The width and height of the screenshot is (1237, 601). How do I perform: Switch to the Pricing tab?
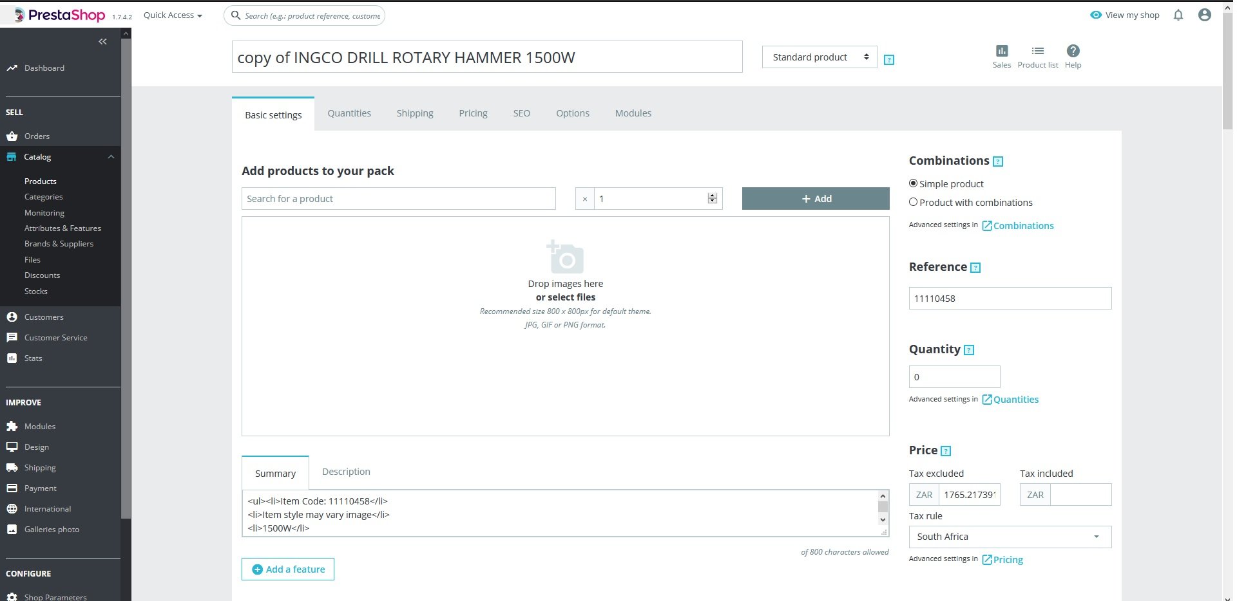point(473,113)
